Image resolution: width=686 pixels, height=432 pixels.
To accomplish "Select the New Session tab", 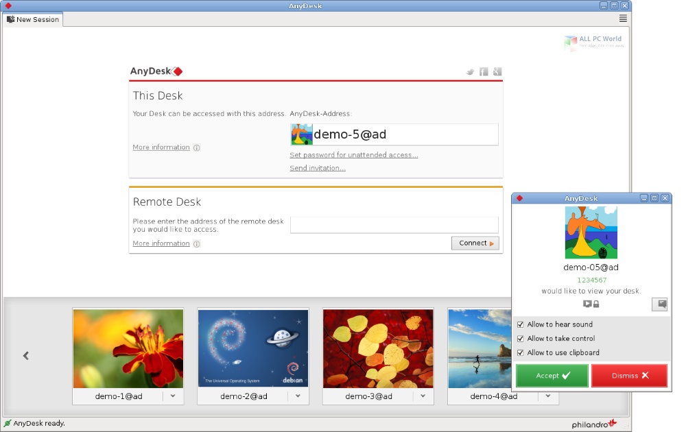I will 33,19.
